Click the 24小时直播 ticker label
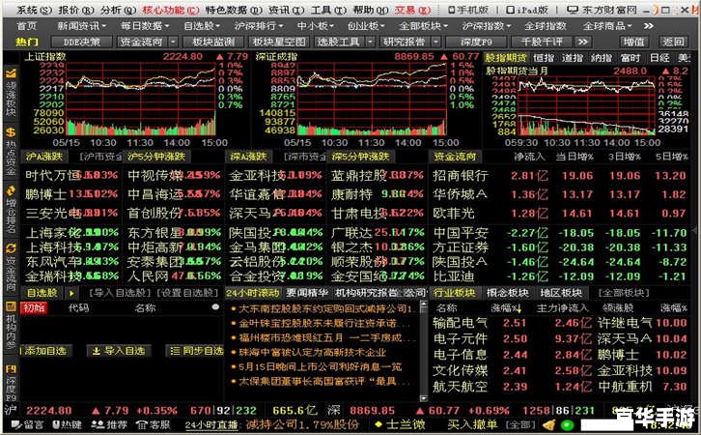The height and width of the screenshot is (435, 701). click(x=211, y=424)
